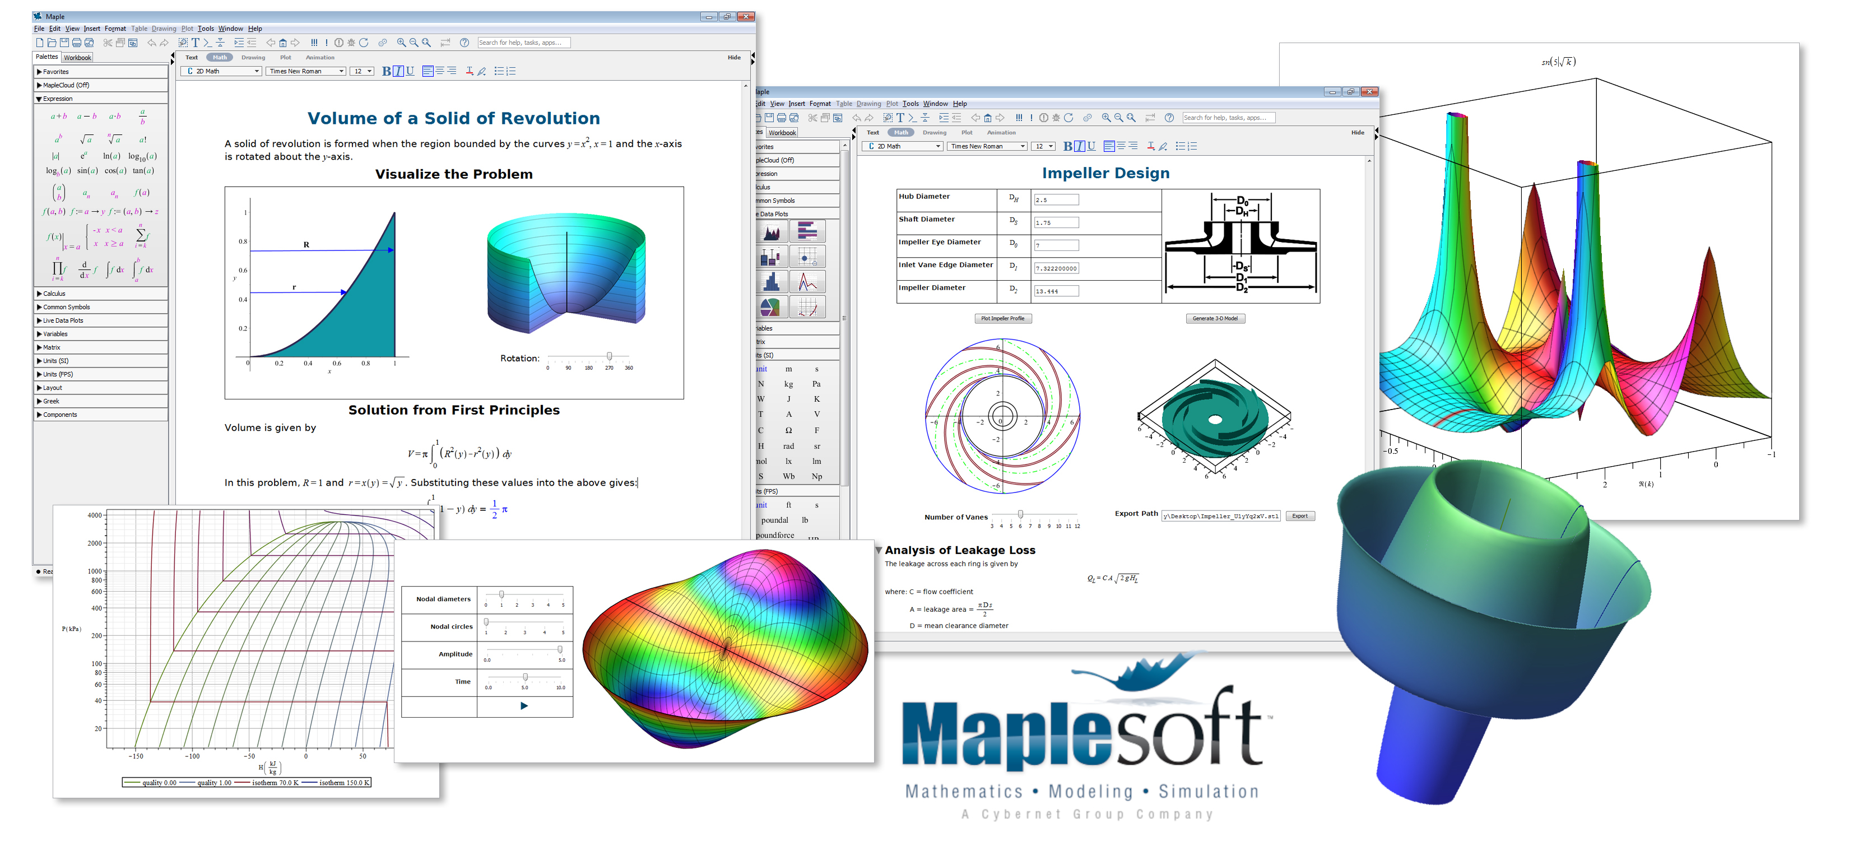Click the Rotation slider handle
The width and height of the screenshot is (1849, 851).
point(610,357)
